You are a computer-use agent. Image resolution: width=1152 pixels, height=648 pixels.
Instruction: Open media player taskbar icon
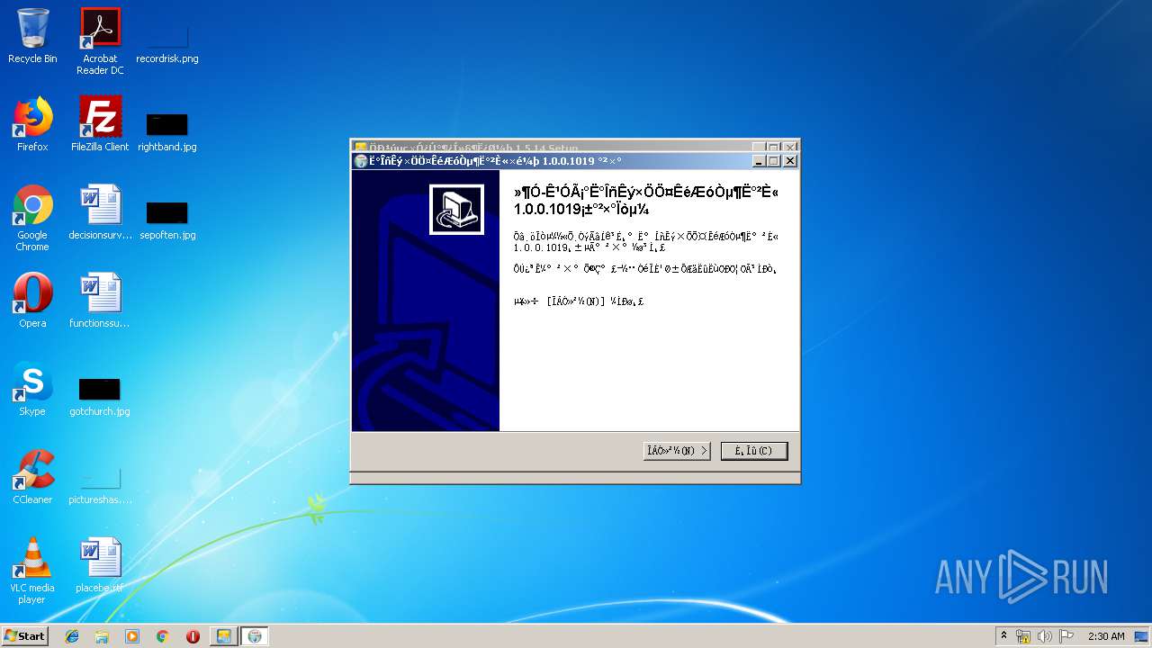(132, 636)
